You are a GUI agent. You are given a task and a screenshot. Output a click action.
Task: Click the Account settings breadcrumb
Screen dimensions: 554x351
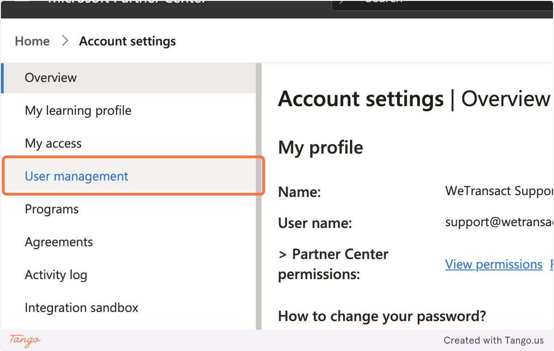coord(127,41)
